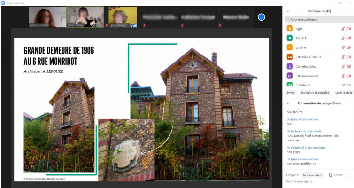The height and width of the screenshot is (188, 354).
Task: Click the orange B avatar for bigot
Action: click(x=290, y=29)
